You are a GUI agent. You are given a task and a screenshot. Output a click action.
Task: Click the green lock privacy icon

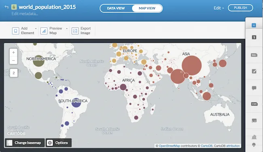coord(14,7)
